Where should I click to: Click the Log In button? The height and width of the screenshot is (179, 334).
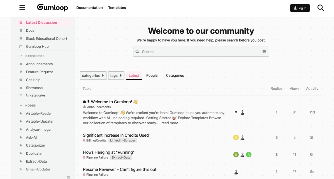tap(300, 8)
